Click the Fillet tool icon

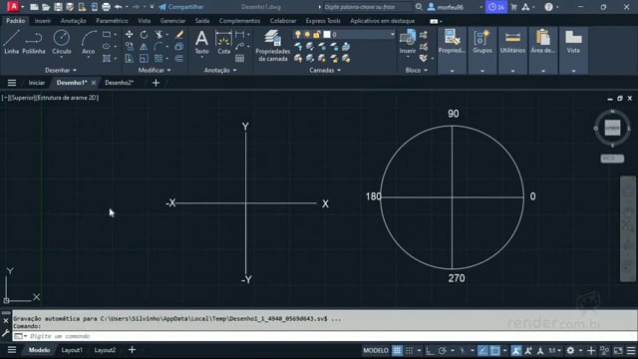click(x=159, y=47)
